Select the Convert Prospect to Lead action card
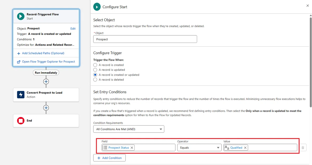The width and height of the screenshot is (312, 165). [46, 95]
